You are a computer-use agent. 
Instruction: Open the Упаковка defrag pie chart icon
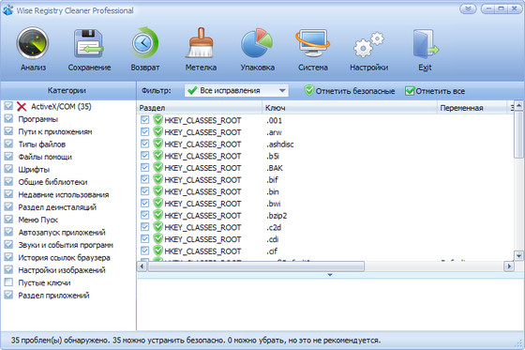pos(257,50)
